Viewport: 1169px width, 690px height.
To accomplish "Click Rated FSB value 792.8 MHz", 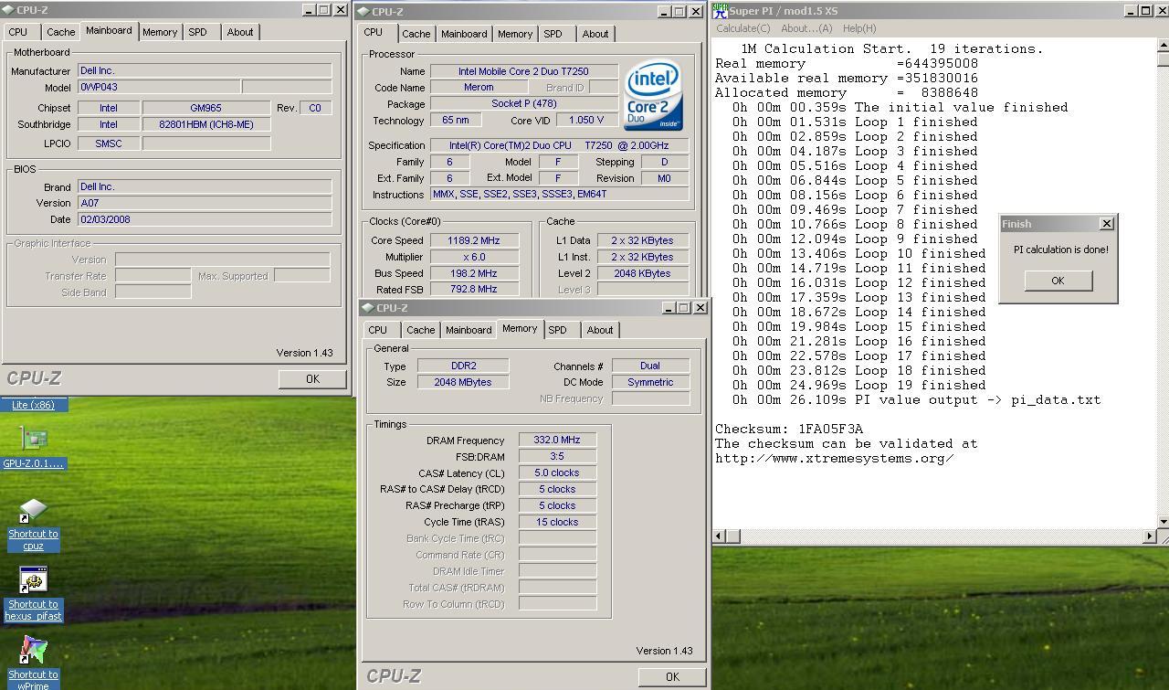I will point(473,289).
